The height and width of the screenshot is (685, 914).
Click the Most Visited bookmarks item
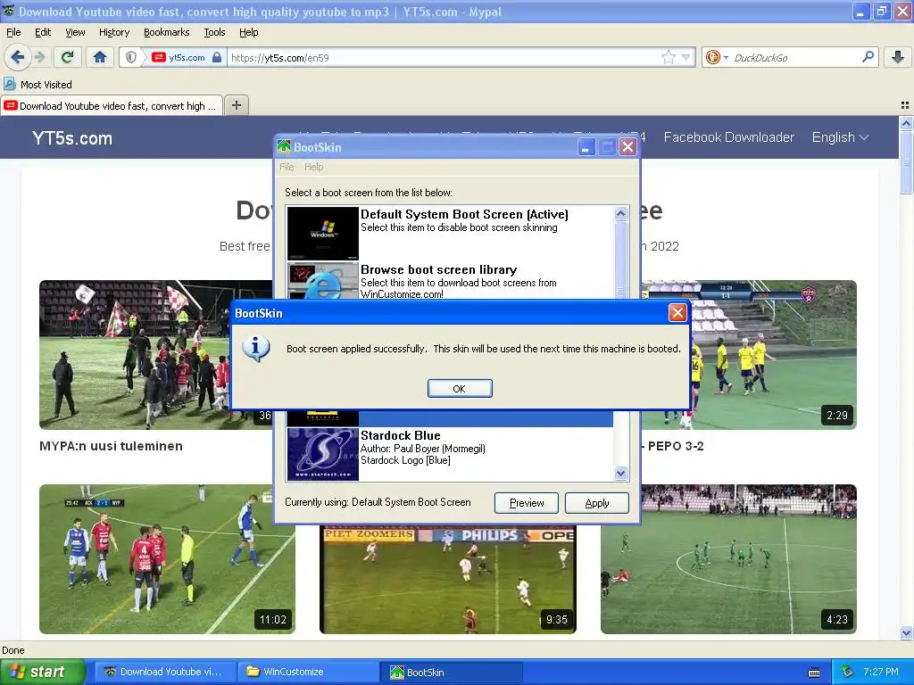click(38, 85)
